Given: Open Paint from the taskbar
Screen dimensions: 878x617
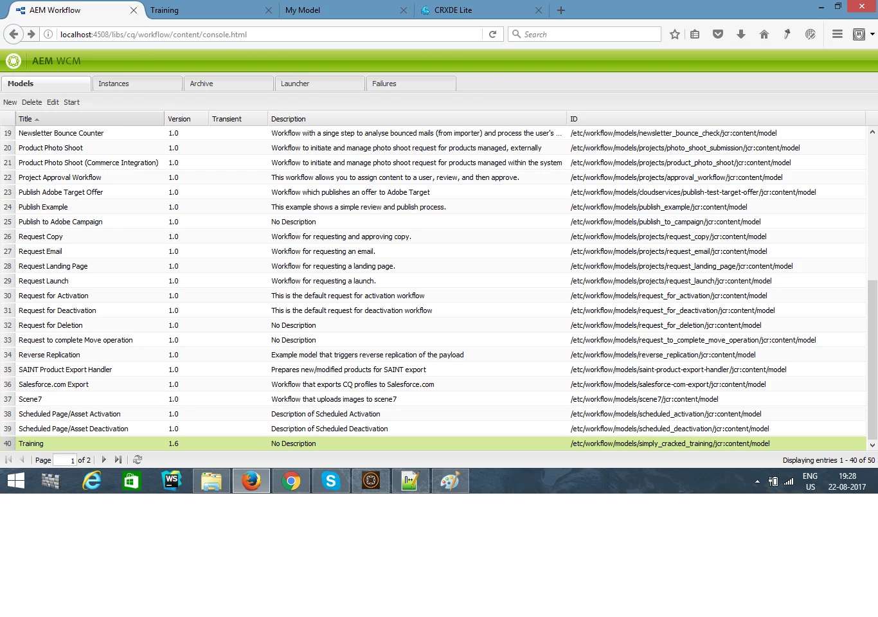Looking at the screenshot, I should (x=451, y=481).
